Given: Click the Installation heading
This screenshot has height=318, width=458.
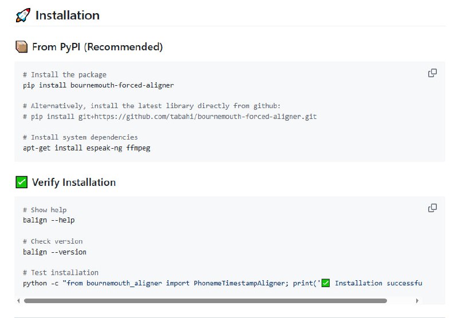Looking at the screenshot, I should click(x=67, y=15).
